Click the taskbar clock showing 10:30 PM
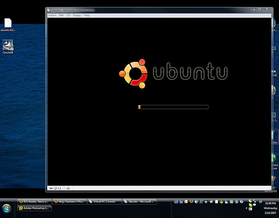Screen dimensions: 279x218 point(271,204)
